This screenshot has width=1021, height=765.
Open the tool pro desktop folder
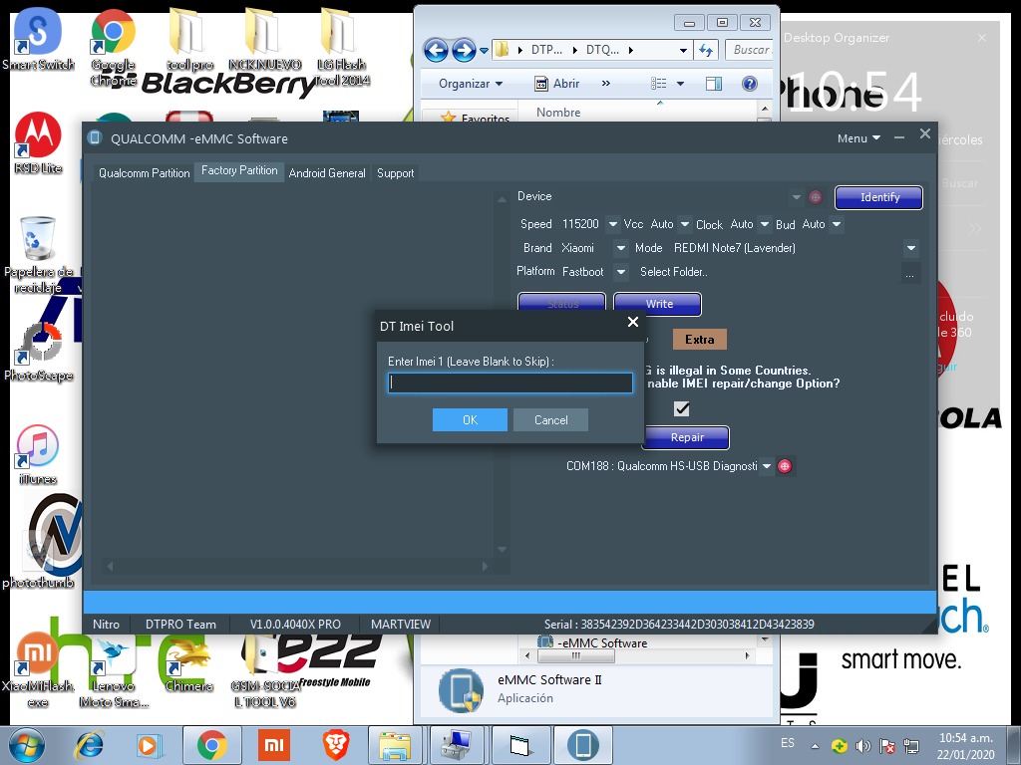(189, 39)
